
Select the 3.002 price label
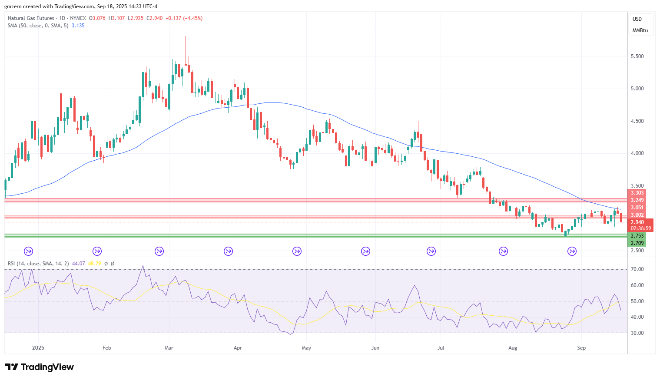(637, 215)
